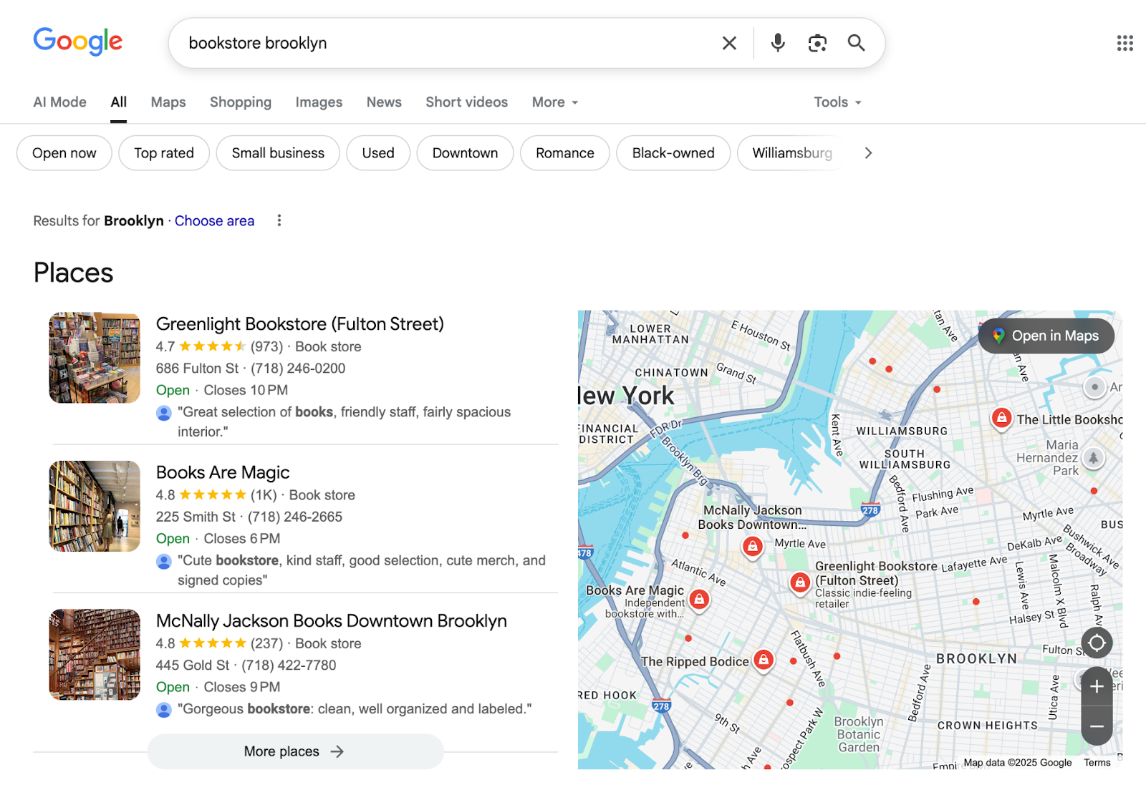Open the Books Are Magic photo thumbnail
The image size is (1146, 795).
point(94,506)
